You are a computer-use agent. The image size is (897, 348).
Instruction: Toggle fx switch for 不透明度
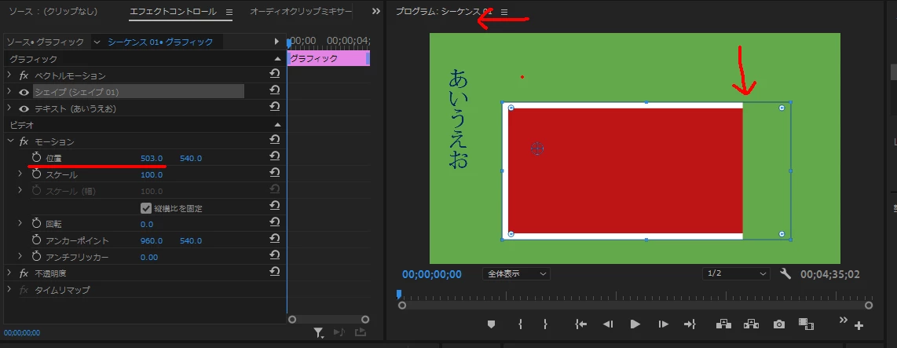coord(24,273)
